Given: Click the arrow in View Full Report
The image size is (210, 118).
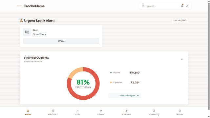Looking at the screenshot, I should pos(138,95).
